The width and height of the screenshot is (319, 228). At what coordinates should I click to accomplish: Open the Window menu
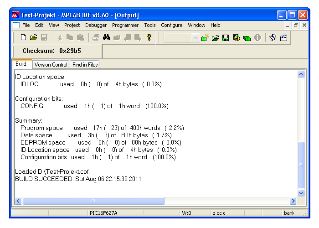pyautogui.click(x=196, y=25)
